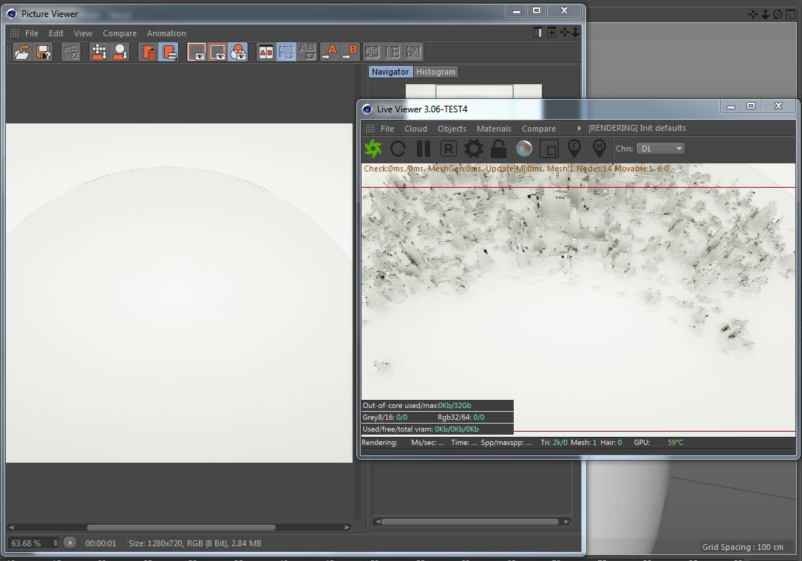Click scrollbar left arrow under image view
Viewport: 802px width, 561px height.
coord(11,527)
